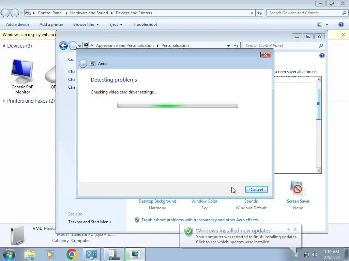Screen dimensions: 349x261
Task: Click the themes list scrollbar thumb
Action: (319, 104)
